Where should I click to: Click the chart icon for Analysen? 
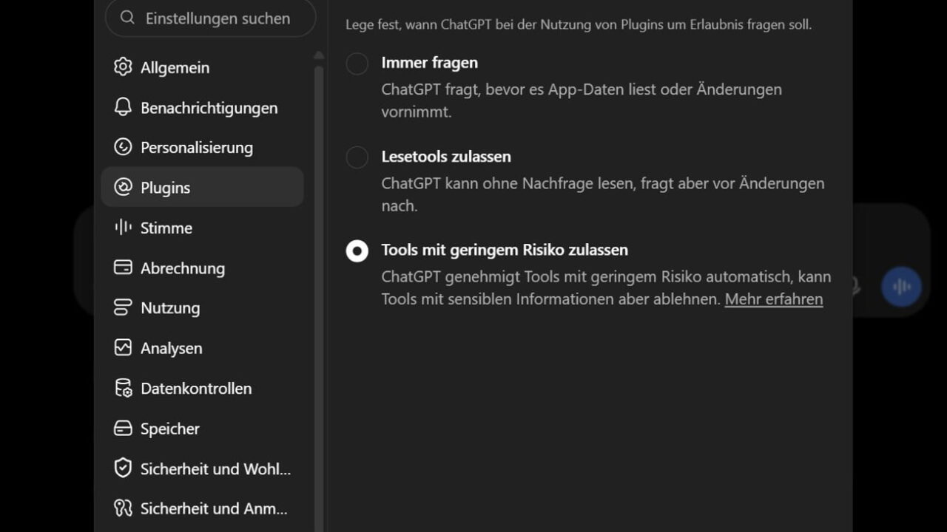pos(123,347)
